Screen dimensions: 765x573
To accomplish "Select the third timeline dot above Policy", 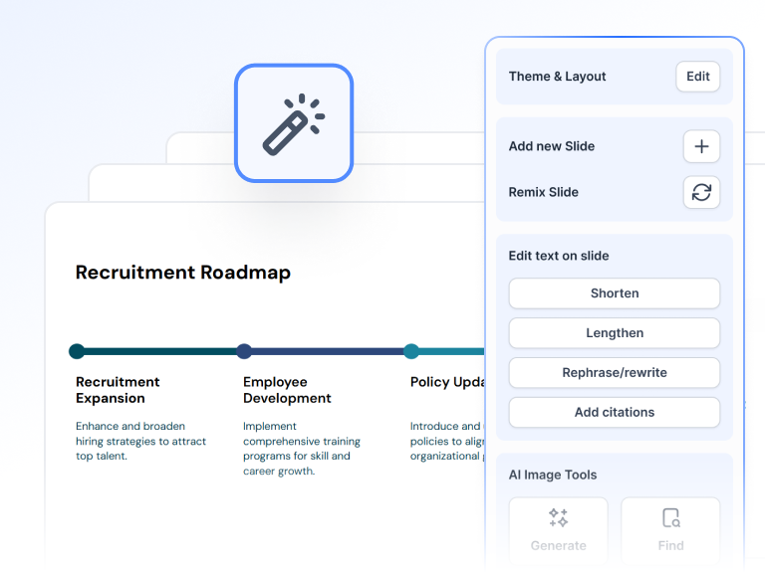I will 411,351.
